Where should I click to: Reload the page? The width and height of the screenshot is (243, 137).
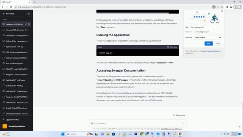coord(11,7)
